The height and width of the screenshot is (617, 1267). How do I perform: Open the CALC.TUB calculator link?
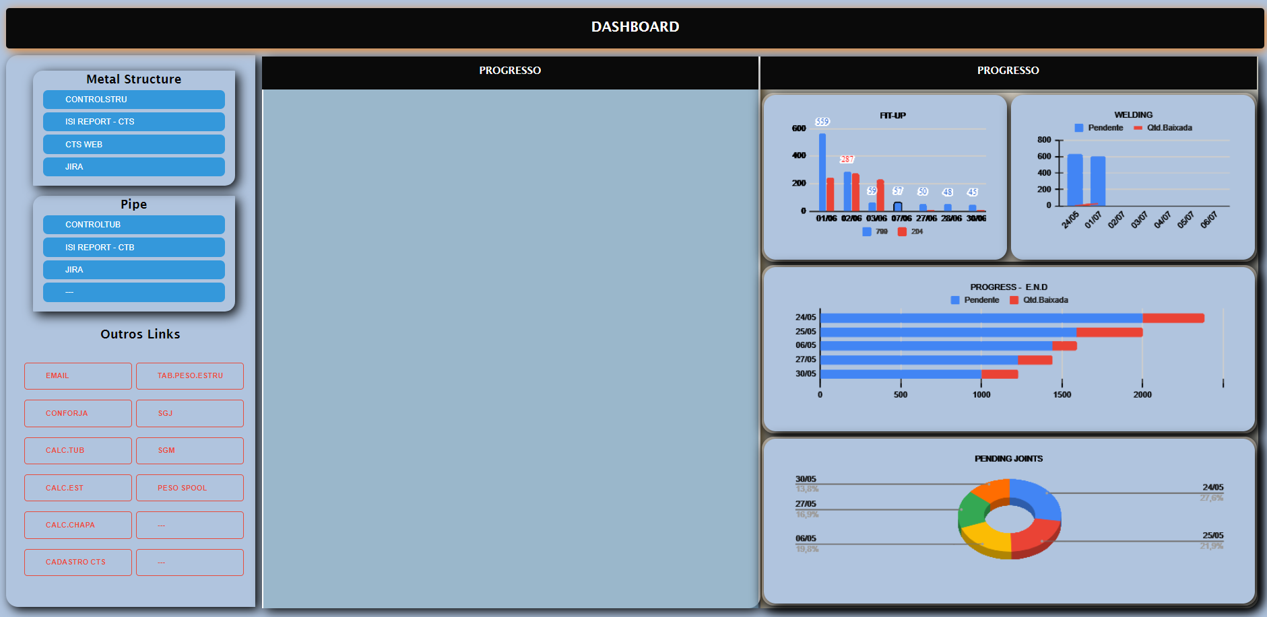[x=78, y=451]
